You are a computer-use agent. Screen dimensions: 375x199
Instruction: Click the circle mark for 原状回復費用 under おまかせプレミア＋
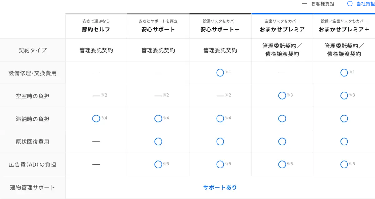pos(344,142)
